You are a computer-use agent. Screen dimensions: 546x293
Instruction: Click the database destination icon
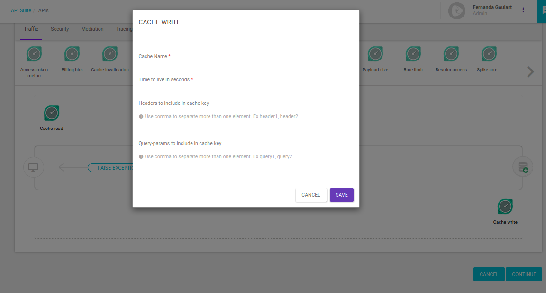point(523,167)
